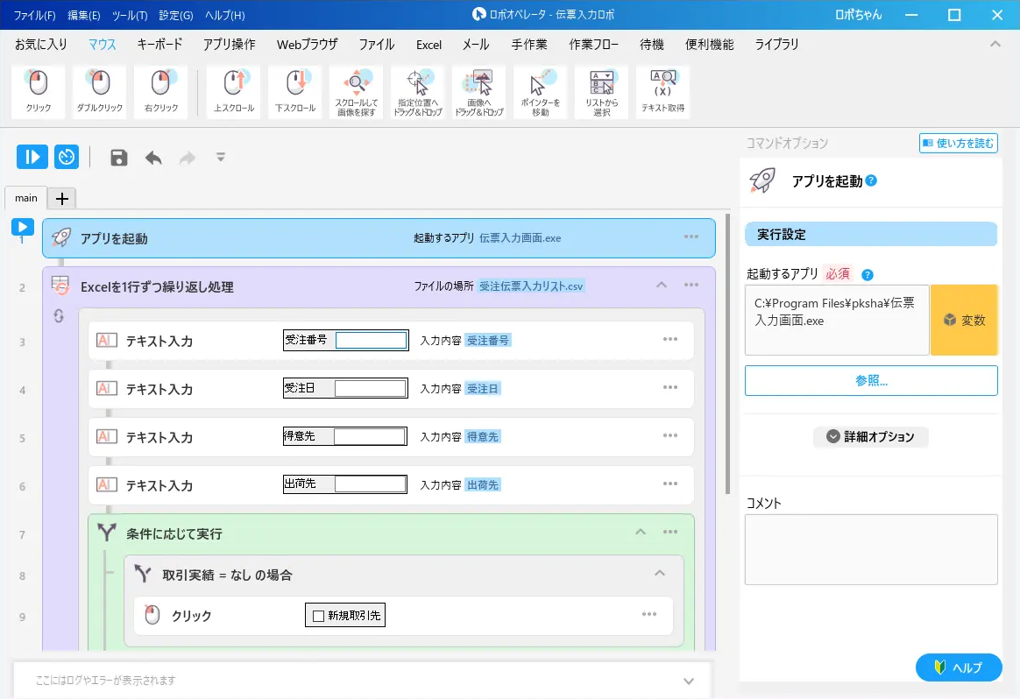The height and width of the screenshot is (699, 1020).
Task: Switch to キーボード ribbon tab
Action: (x=159, y=44)
